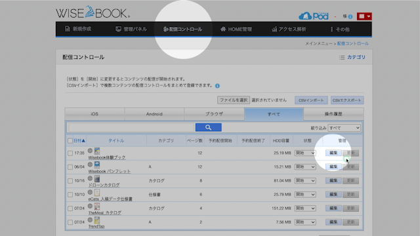The width and height of the screenshot is (420, 236).
Task: Click 編集 for Wisebook体験ブック
Action: point(333,153)
